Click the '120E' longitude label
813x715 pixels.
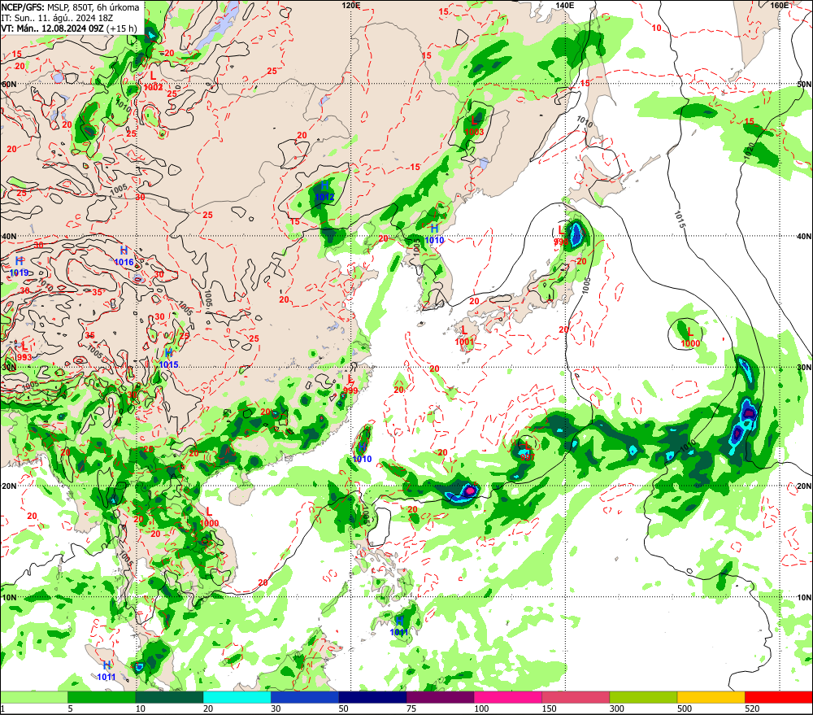click(x=351, y=5)
